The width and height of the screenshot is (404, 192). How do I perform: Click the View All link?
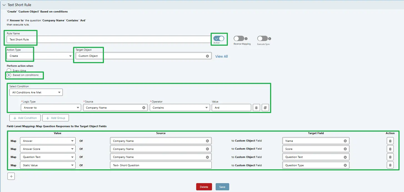[221, 56]
